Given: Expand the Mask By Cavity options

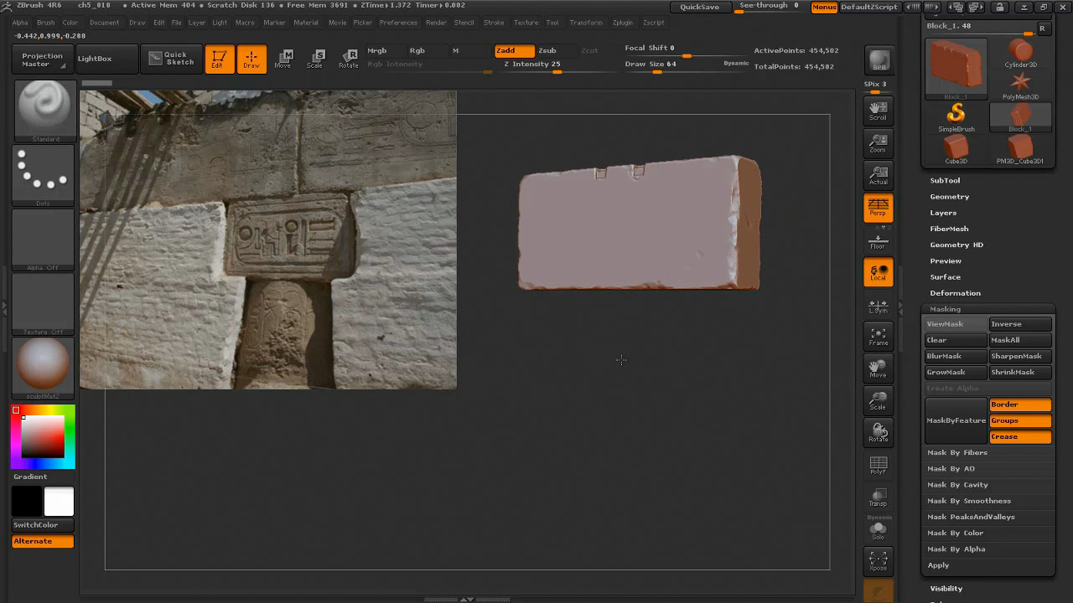Looking at the screenshot, I should 957,485.
